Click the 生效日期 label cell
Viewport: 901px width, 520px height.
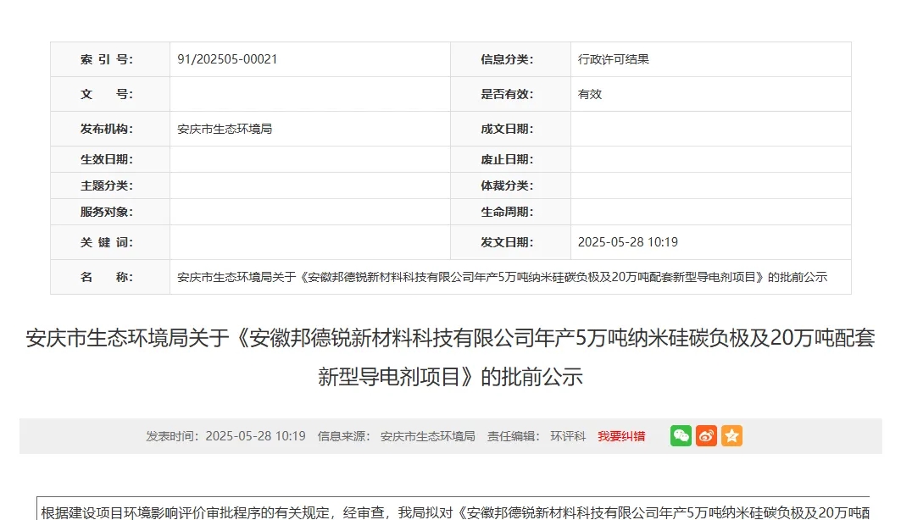[110, 159]
